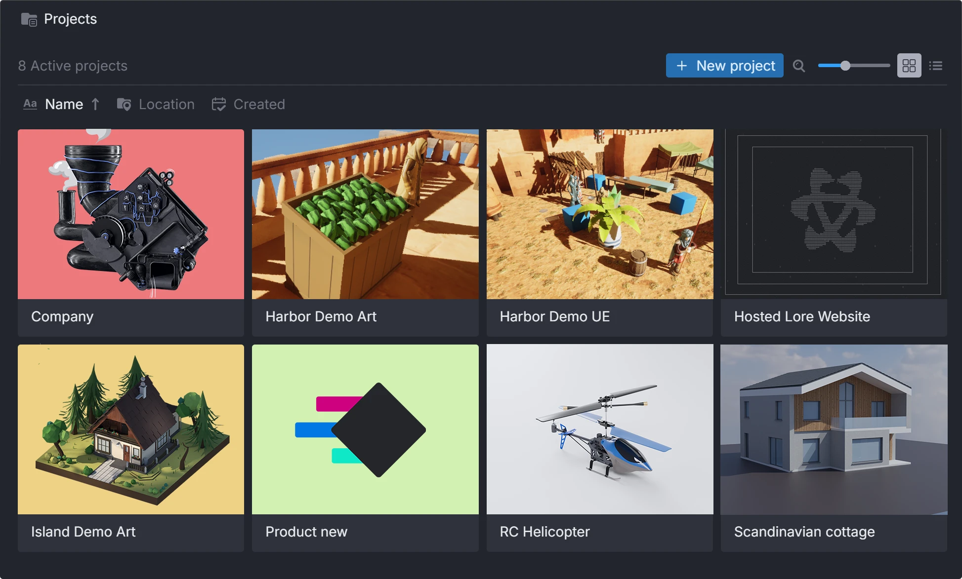The height and width of the screenshot is (579, 962).
Task: Click the Company project name label
Action: pos(62,317)
